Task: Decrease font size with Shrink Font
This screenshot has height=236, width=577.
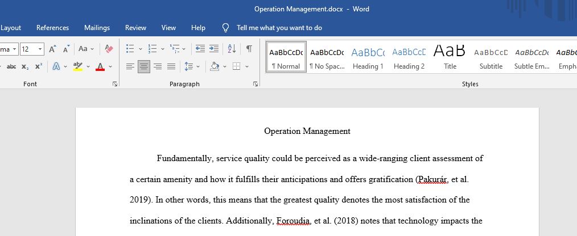Action: pos(66,49)
